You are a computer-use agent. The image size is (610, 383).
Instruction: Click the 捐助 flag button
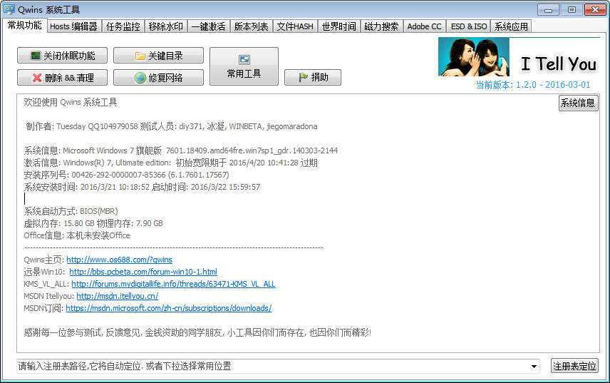(313, 78)
